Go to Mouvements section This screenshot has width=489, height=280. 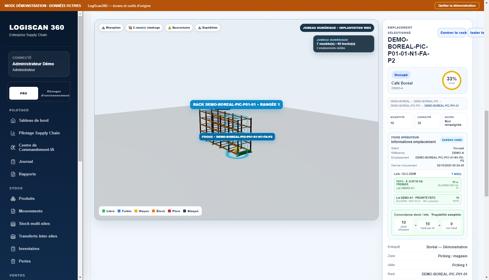point(31,211)
